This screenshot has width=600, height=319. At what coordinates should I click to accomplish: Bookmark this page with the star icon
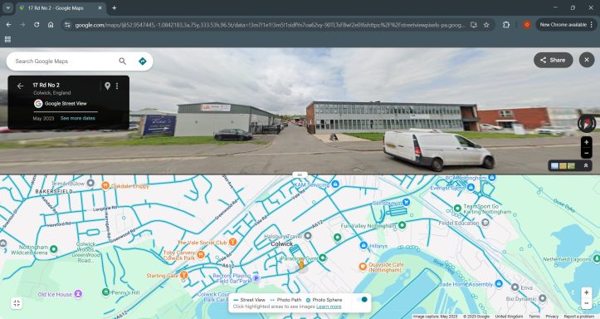point(486,25)
